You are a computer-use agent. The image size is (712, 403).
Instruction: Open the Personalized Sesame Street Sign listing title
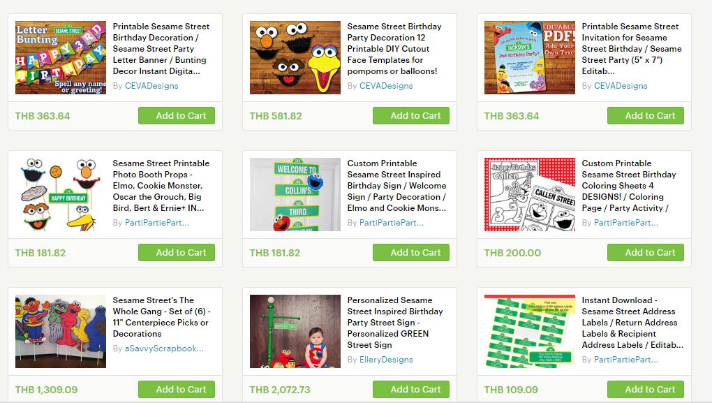pyautogui.click(x=395, y=323)
